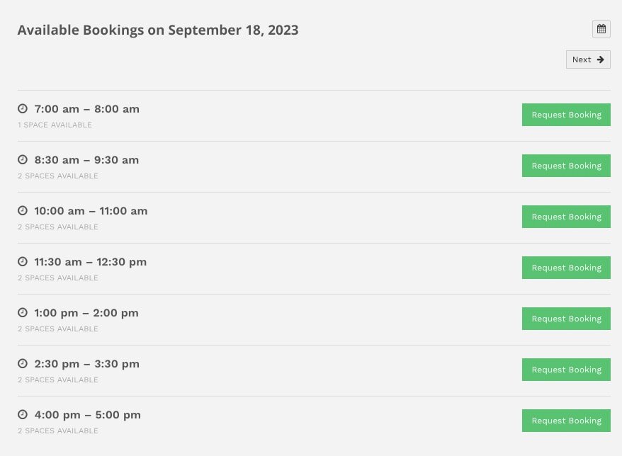622x456 pixels.
Task: Request booking for 1:00 pm – 2:00 pm
Action: [x=566, y=319]
